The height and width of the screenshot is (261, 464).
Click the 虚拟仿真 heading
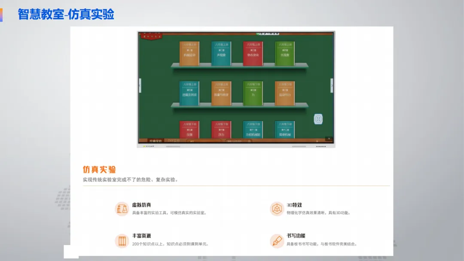point(141,205)
